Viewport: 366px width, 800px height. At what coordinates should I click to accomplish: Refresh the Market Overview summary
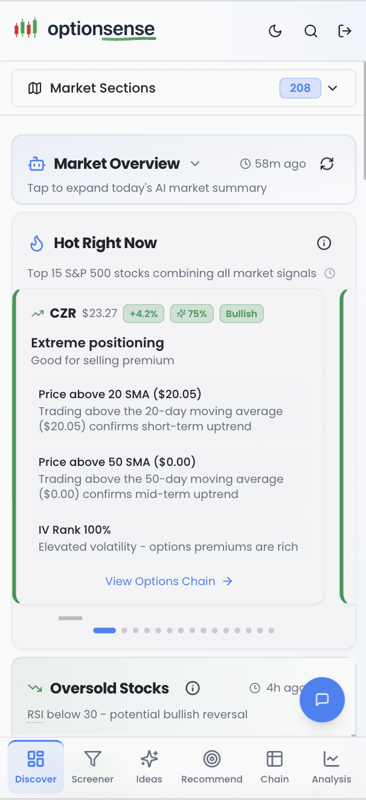point(327,163)
